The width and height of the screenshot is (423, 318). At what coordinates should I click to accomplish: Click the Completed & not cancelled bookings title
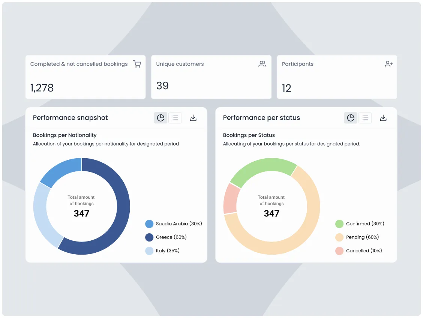[x=79, y=64]
